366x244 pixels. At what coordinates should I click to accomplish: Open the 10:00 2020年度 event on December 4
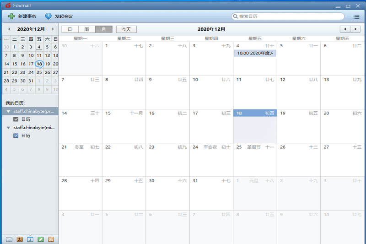click(x=255, y=53)
